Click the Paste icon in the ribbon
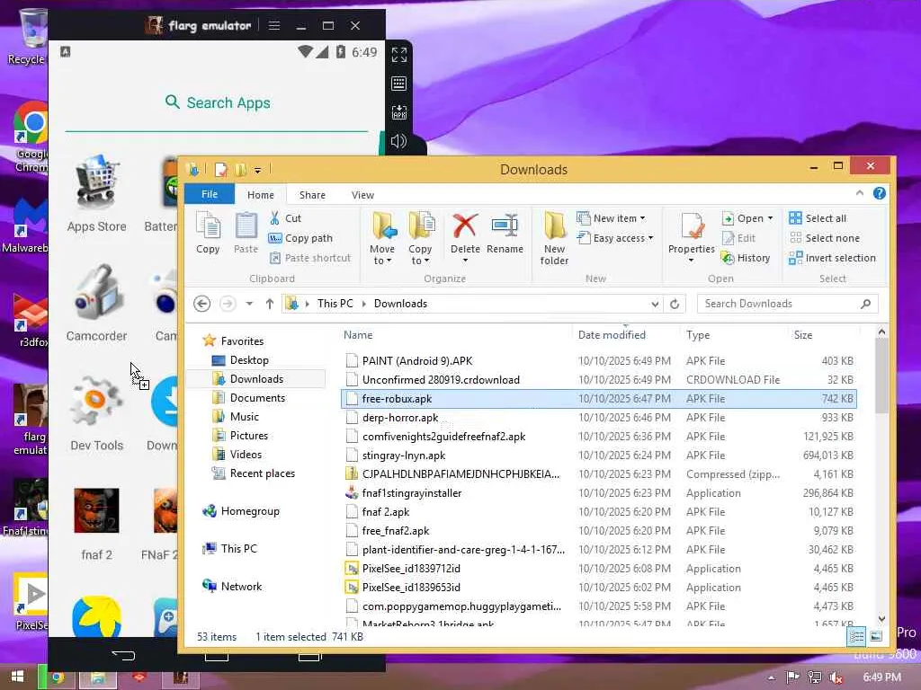 [246, 234]
